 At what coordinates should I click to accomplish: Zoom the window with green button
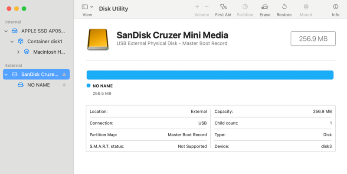point(24,9)
